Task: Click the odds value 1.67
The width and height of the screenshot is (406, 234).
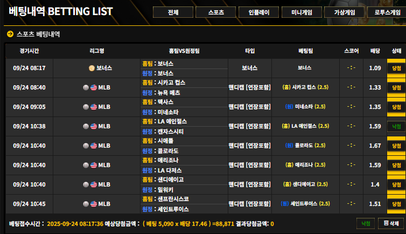Action: pos(375,146)
